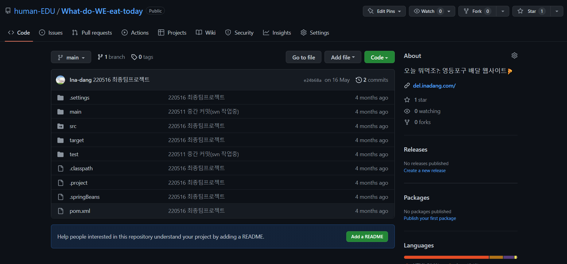Open commit hash e24b68a
The image size is (567, 264).
click(313, 80)
